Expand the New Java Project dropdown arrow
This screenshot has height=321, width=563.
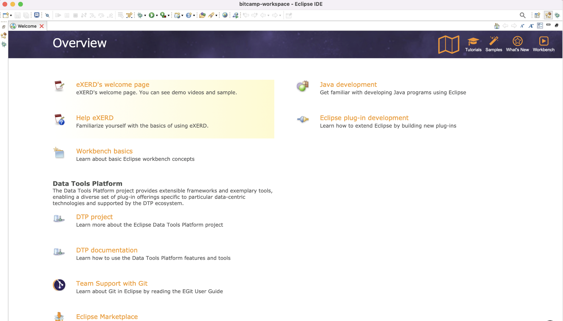coord(182,15)
